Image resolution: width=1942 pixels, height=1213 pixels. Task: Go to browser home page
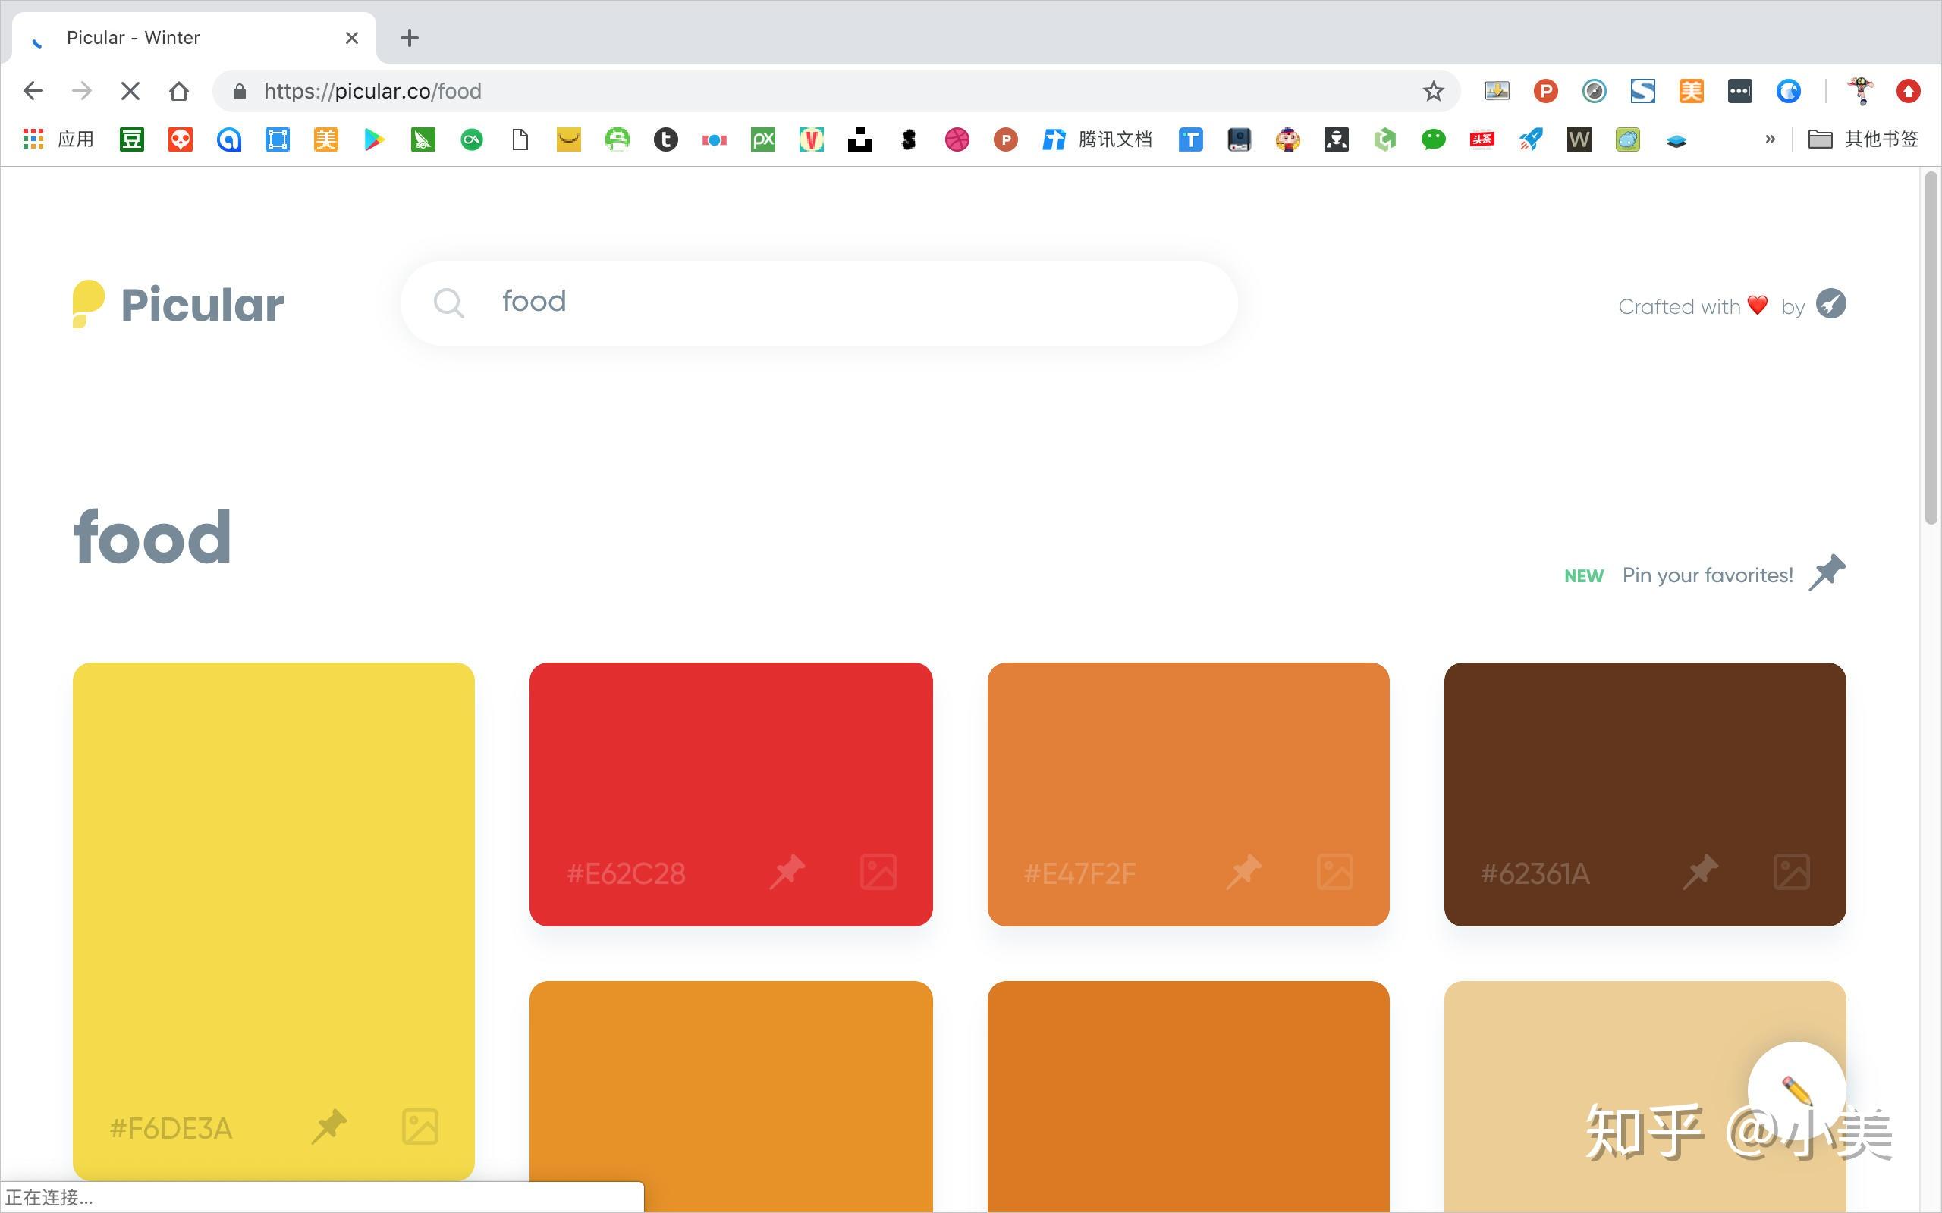[179, 92]
